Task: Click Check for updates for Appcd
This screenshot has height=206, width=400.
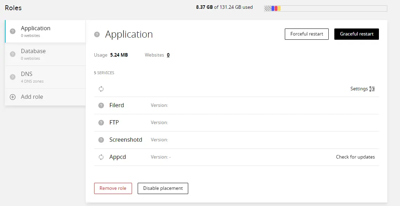Action: pyautogui.click(x=355, y=157)
